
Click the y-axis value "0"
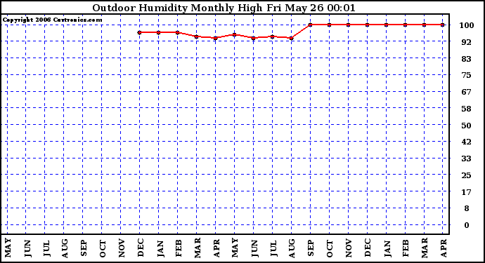point(467,225)
